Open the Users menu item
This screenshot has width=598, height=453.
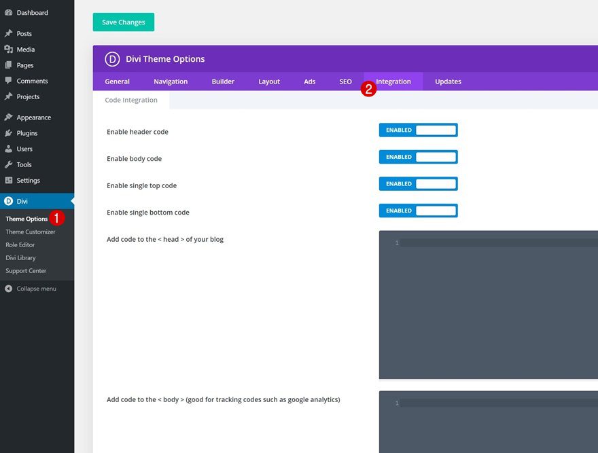[x=37, y=149]
